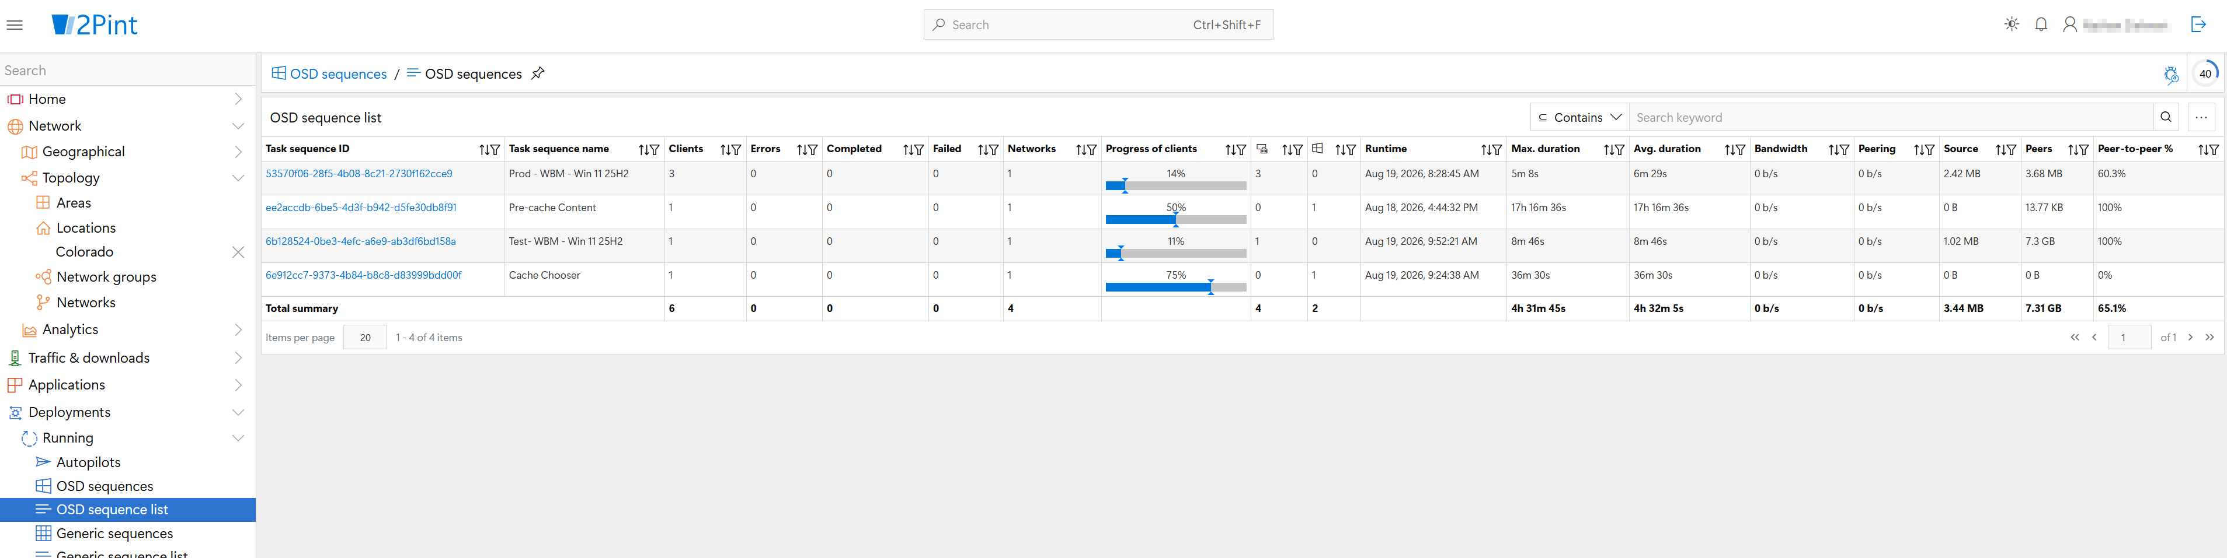
Task: Expand the Analytics section
Action: [239, 330]
